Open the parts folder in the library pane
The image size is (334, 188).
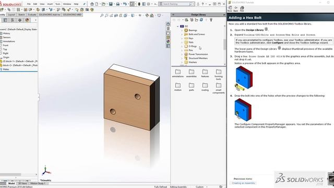click(x=192, y=87)
